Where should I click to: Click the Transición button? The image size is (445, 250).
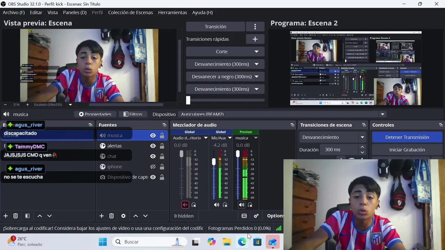coord(216,27)
